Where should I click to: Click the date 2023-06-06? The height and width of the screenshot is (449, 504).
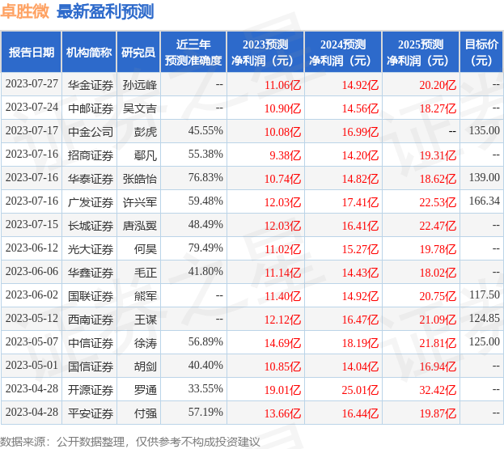pyautogui.click(x=32, y=271)
